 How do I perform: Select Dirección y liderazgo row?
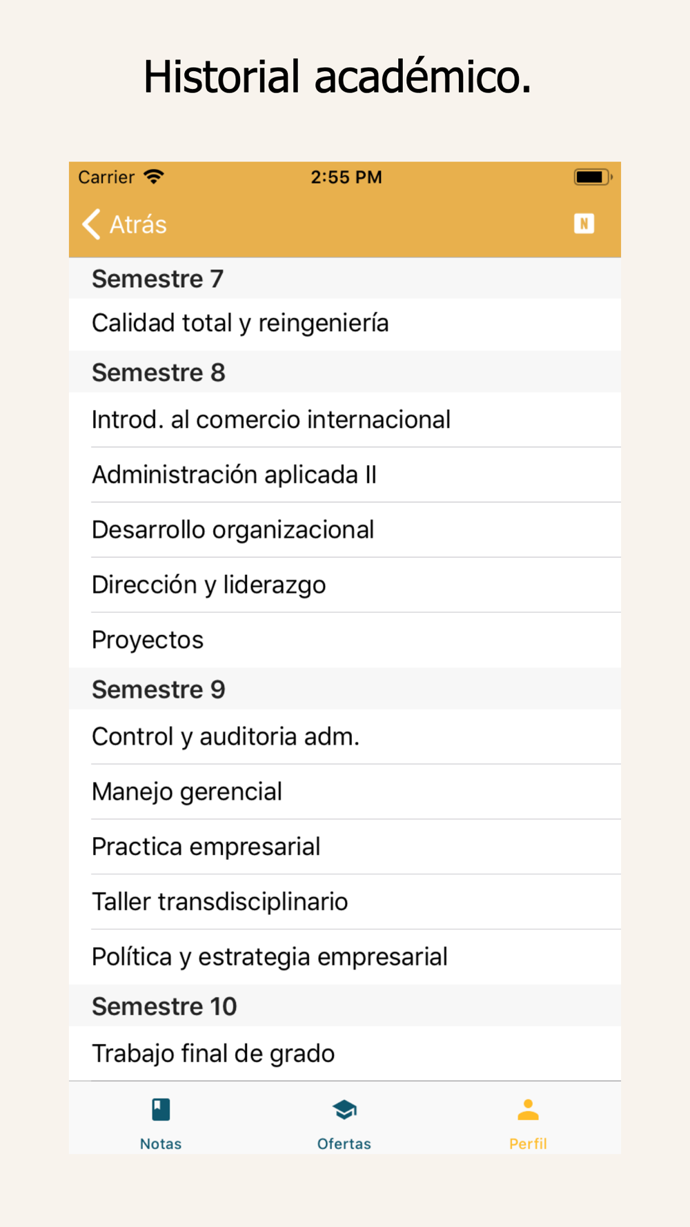345,585
